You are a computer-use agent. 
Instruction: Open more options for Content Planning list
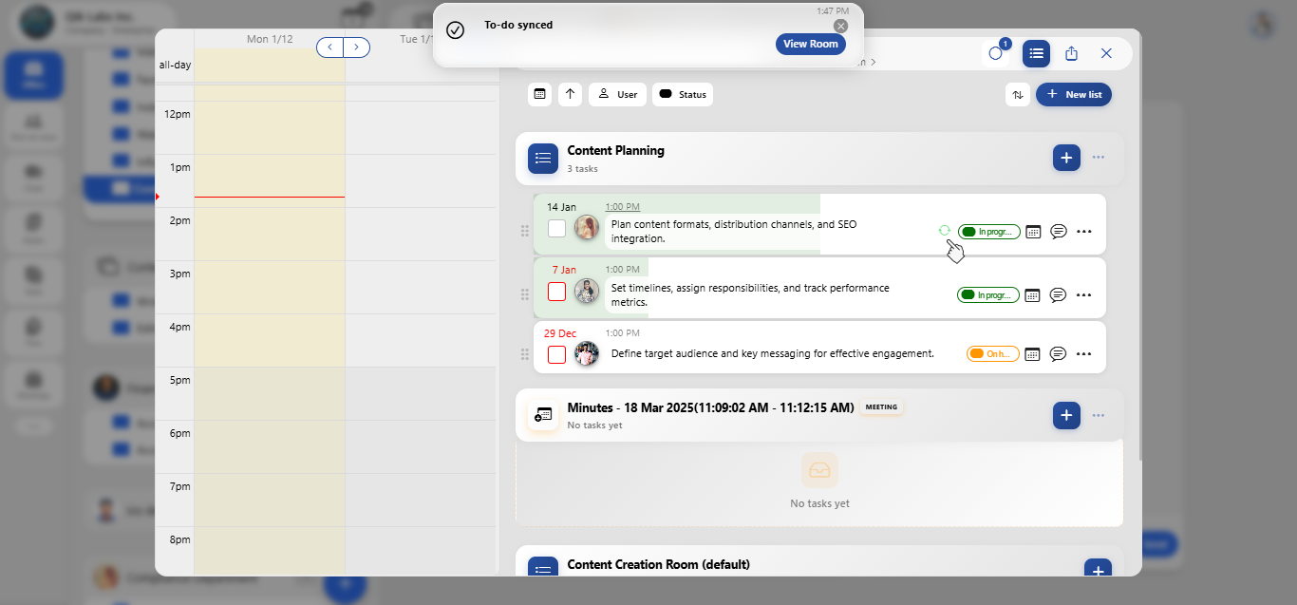[1099, 158]
